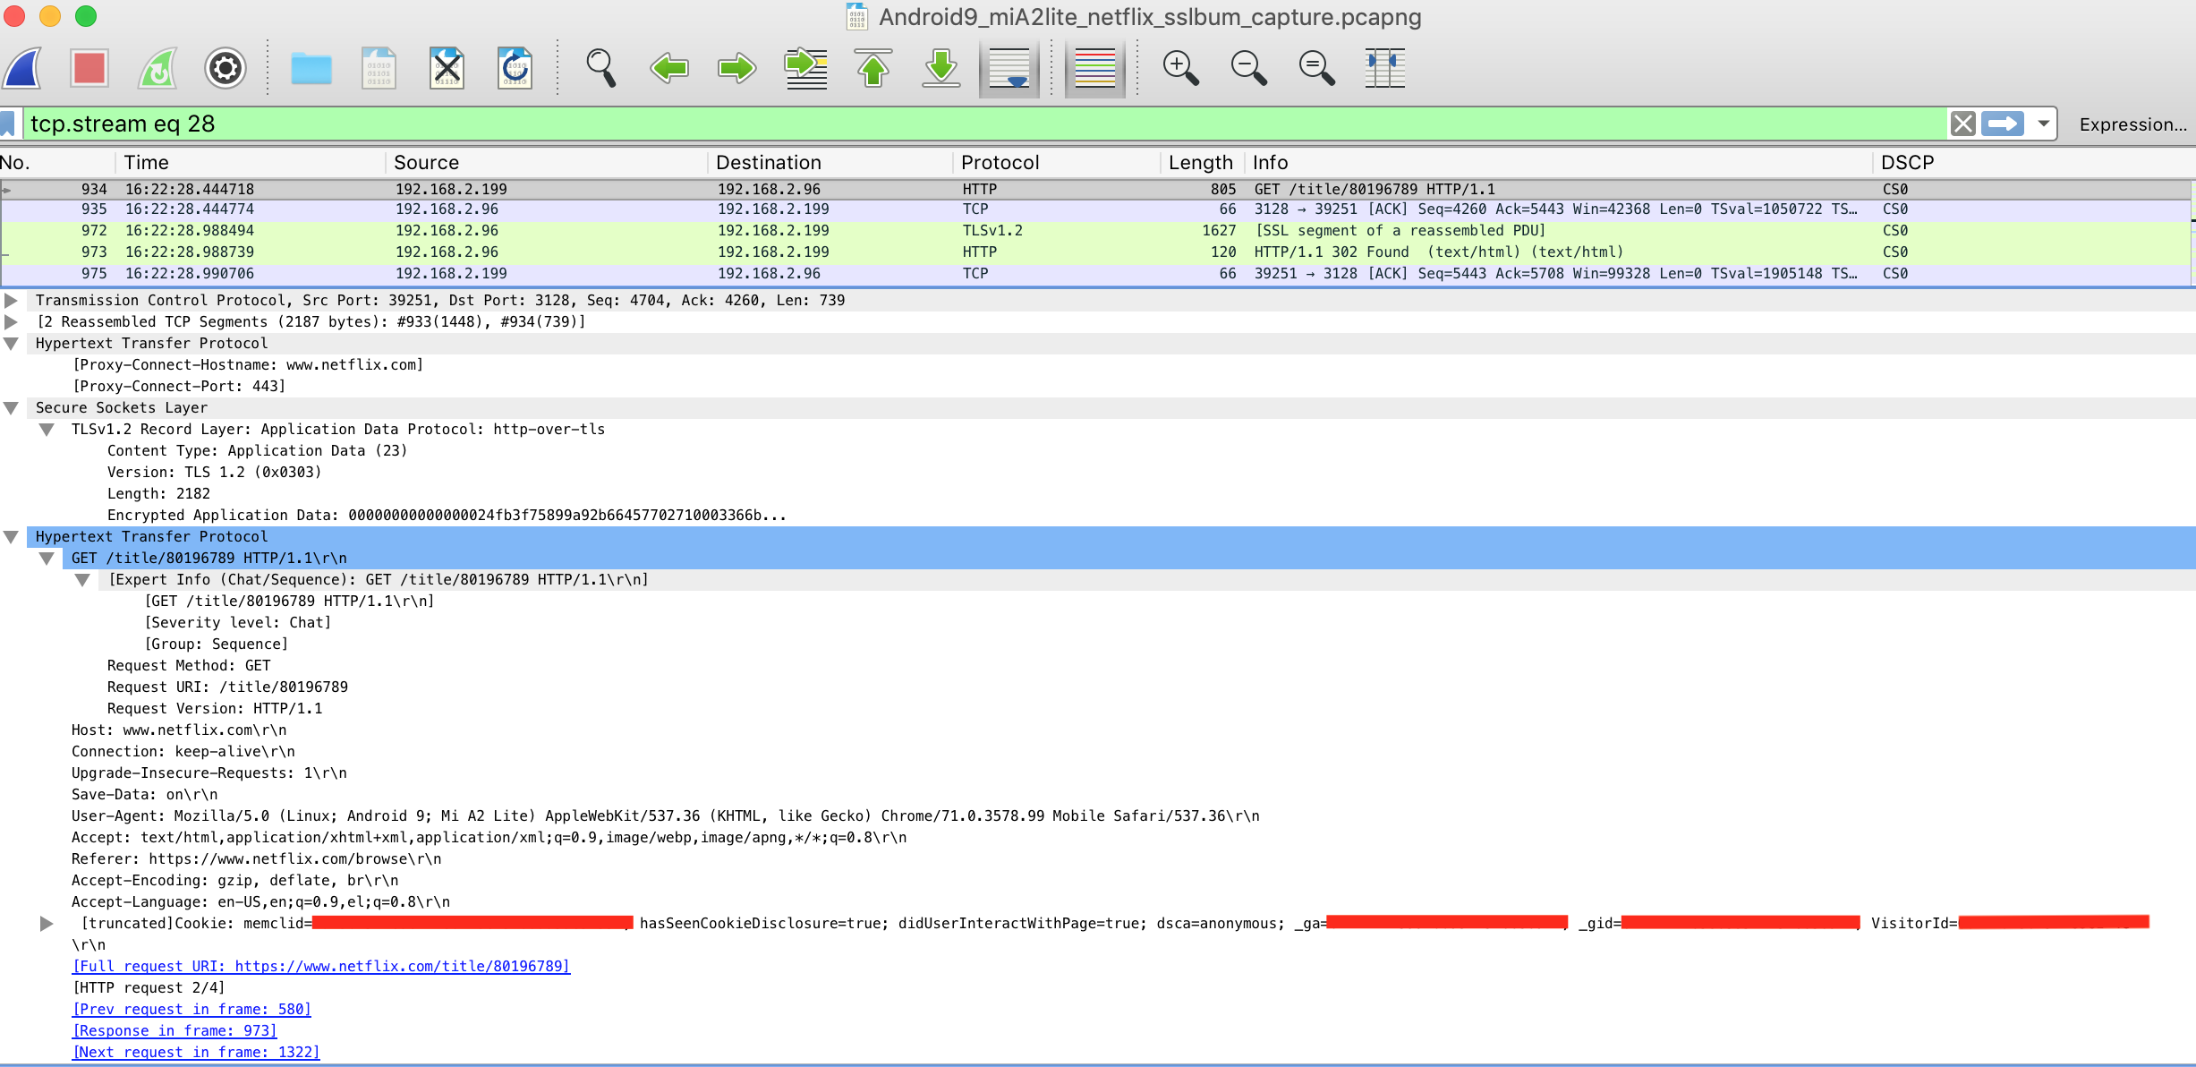
Task: Expand the truncated Cookie field
Action: click(x=47, y=924)
